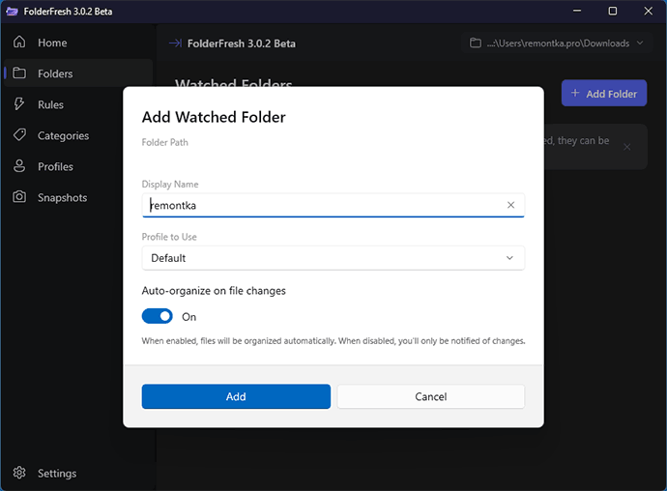The image size is (667, 491).
Task: Click the Home house icon in sidebar
Action: pos(19,43)
